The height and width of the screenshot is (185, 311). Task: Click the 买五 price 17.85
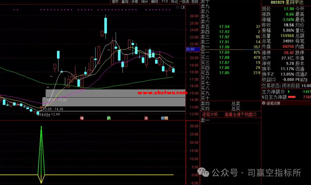click(x=224, y=73)
